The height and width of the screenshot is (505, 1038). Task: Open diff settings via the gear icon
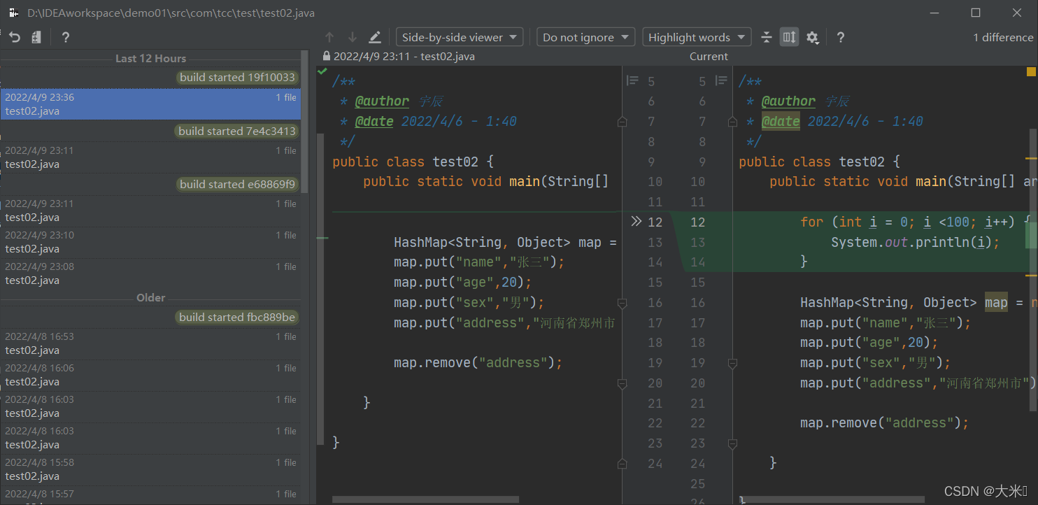coord(812,37)
